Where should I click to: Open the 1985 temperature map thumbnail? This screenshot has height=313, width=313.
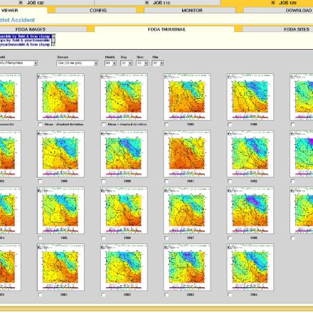(x=187, y=97)
